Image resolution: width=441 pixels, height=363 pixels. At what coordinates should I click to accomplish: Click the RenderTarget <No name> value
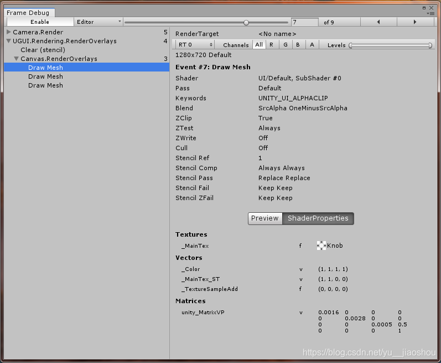[277, 34]
